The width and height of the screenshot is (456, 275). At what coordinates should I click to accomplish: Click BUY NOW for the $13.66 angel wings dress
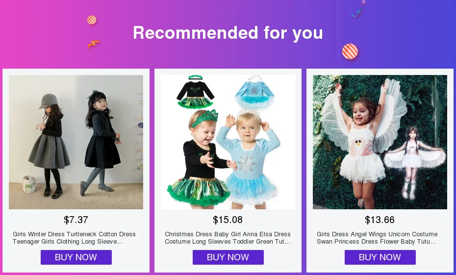click(x=380, y=257)
